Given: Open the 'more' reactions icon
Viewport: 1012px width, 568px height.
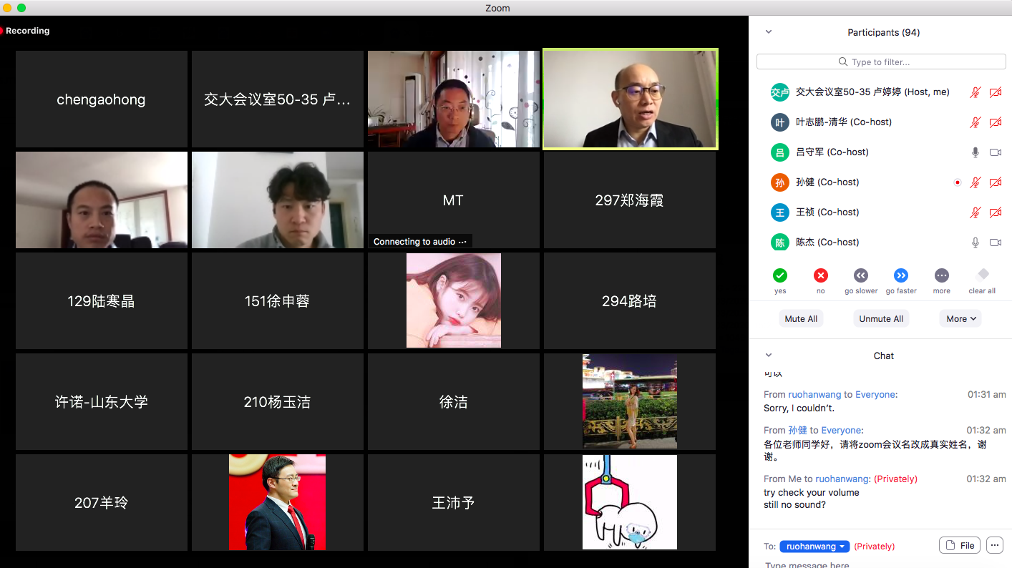Looking at the screenshot, I should [x=942, y=275].
